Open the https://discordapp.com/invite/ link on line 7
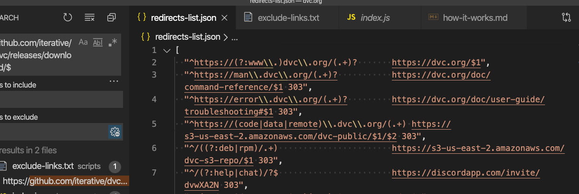 coord(466,173)
